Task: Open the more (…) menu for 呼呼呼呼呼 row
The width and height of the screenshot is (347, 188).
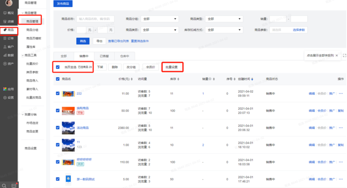Action: [340, 162]
